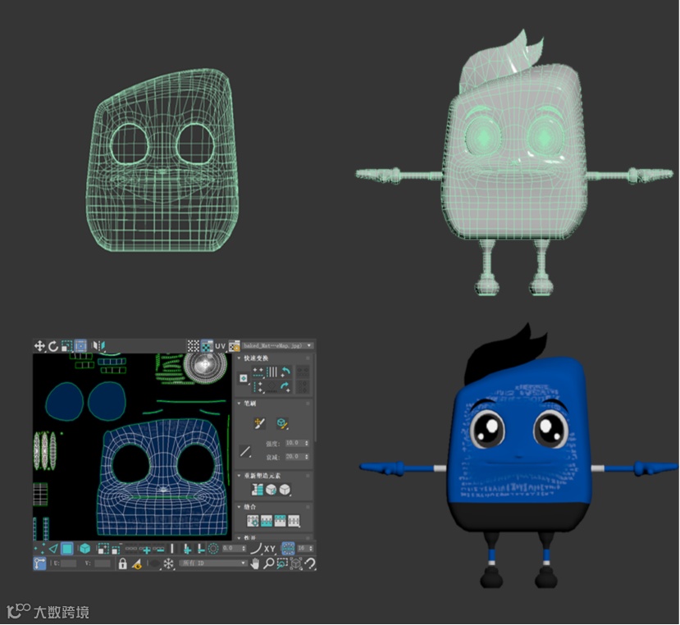Click the V coordinate input field
680x625 pixels.
tap(103, 563)
